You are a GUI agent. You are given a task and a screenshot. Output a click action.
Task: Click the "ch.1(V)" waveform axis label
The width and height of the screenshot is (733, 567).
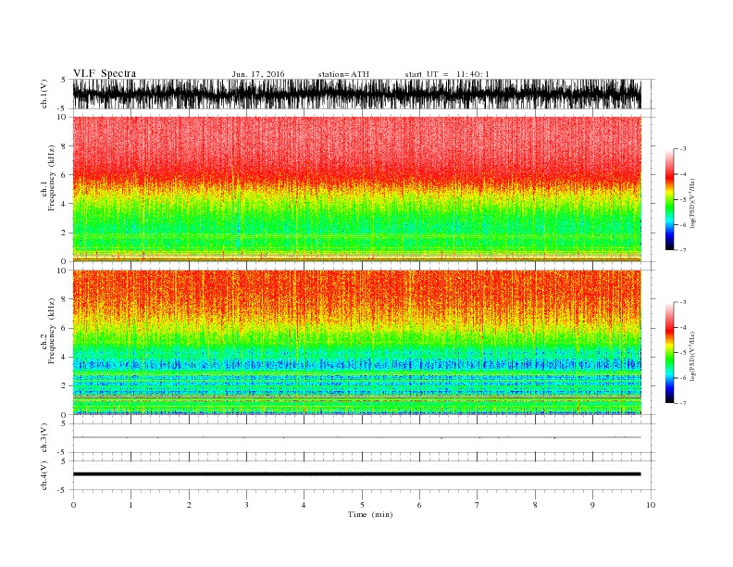tap(44, 94)
